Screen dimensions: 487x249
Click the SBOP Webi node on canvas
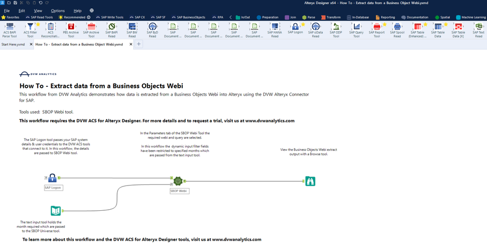[178, 181]
